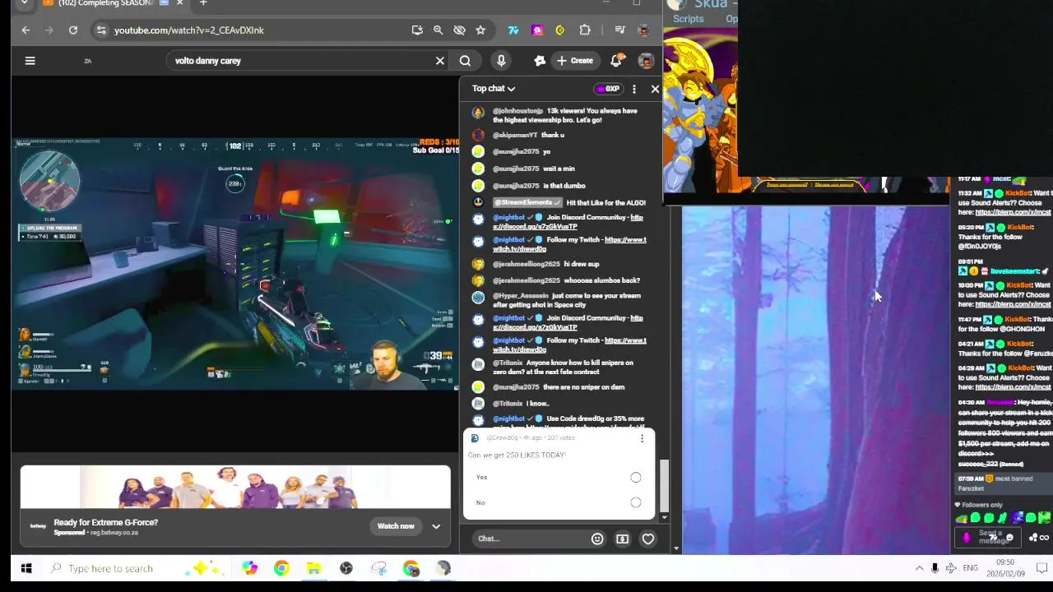Open Chrome from the taskbar
The height and width of the screenshot is (592, 1053).
coord(281,568)
